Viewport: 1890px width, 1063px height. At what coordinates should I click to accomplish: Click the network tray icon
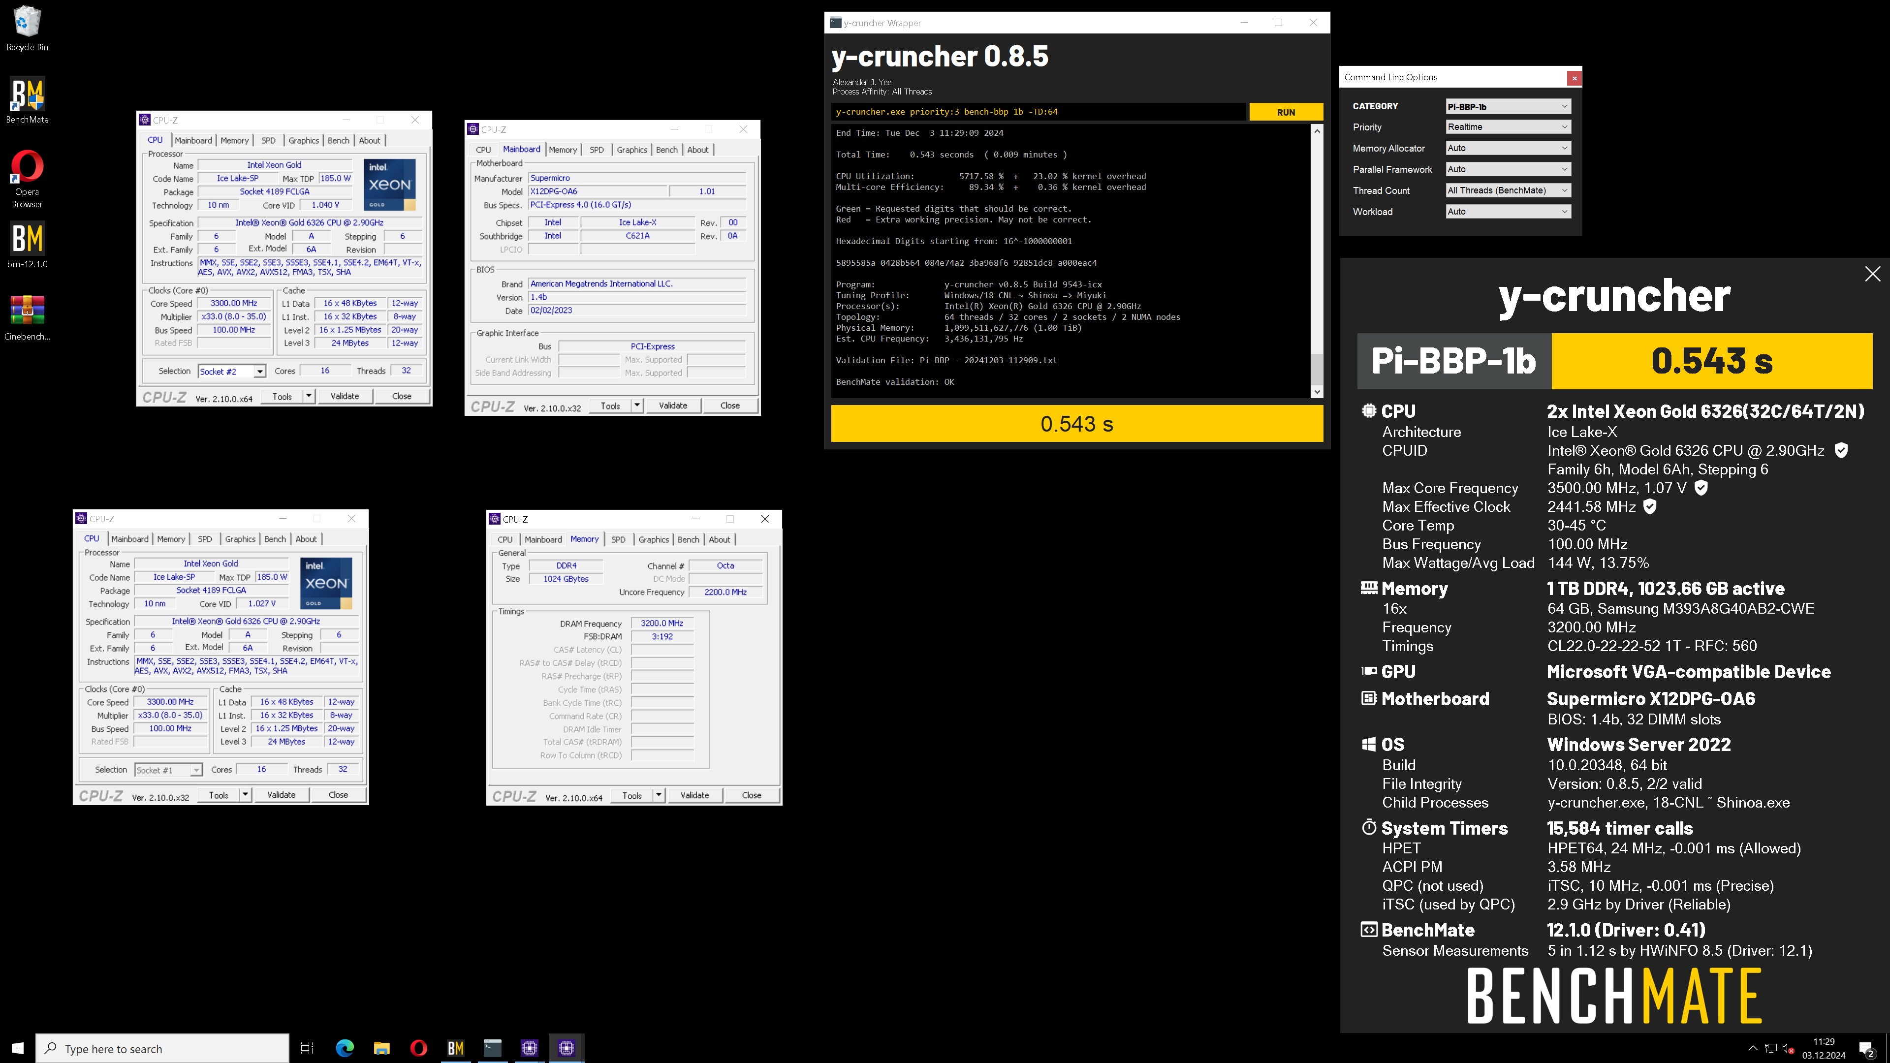click(1770, 1048)
